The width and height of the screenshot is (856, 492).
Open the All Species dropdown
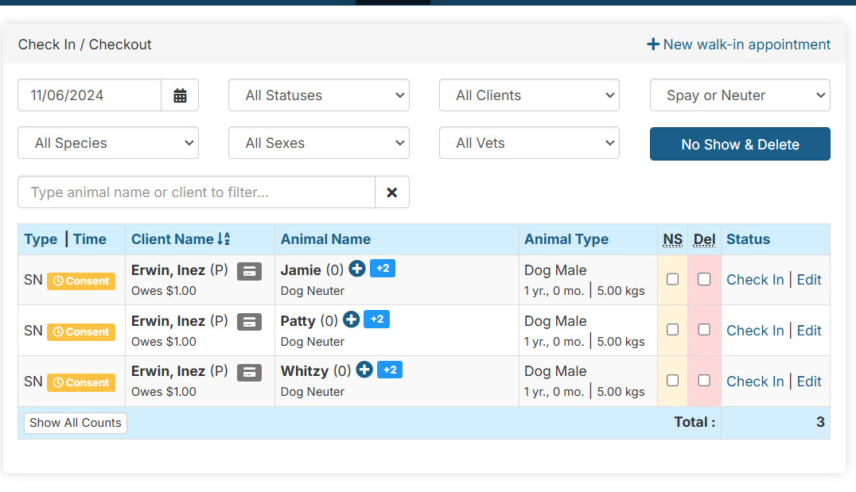click(x=108, y=143)
